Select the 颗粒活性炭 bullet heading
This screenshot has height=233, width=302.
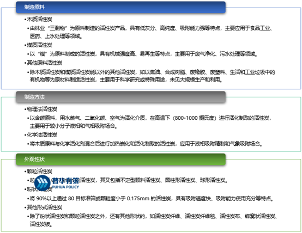(x=39, y=171)
